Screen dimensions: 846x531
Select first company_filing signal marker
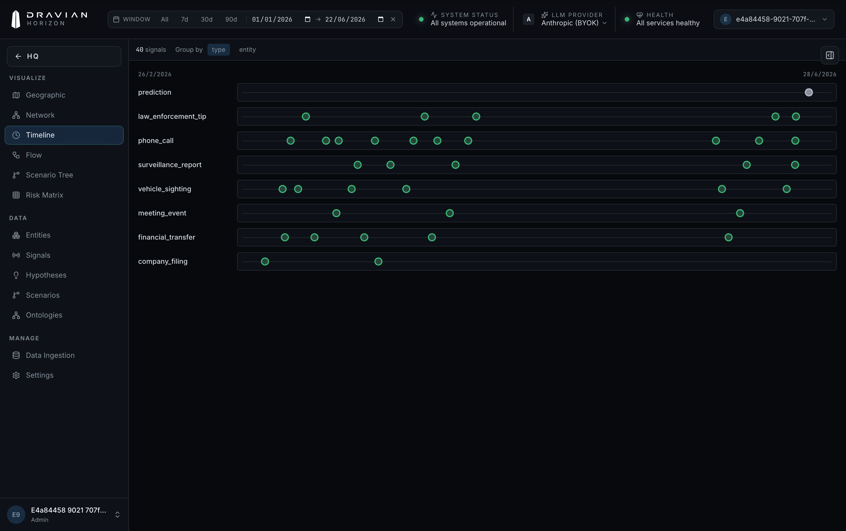[x=265, y=262]
